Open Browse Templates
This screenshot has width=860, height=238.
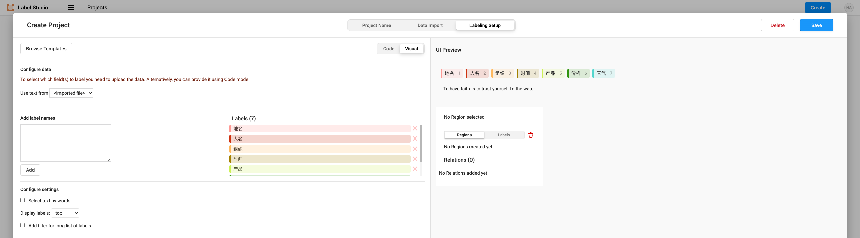[x=46, y=49]
